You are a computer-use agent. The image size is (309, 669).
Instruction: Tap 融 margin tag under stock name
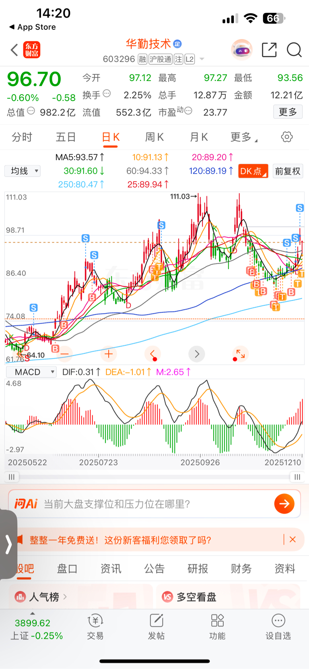(x=142, y=60)
